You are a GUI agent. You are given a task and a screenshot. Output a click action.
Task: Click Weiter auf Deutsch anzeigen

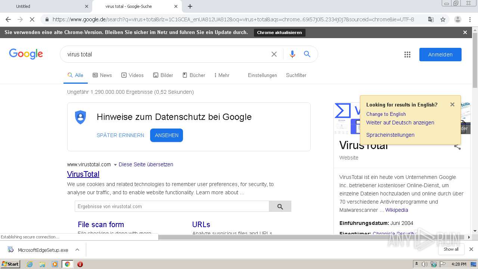tap(400, 123)
